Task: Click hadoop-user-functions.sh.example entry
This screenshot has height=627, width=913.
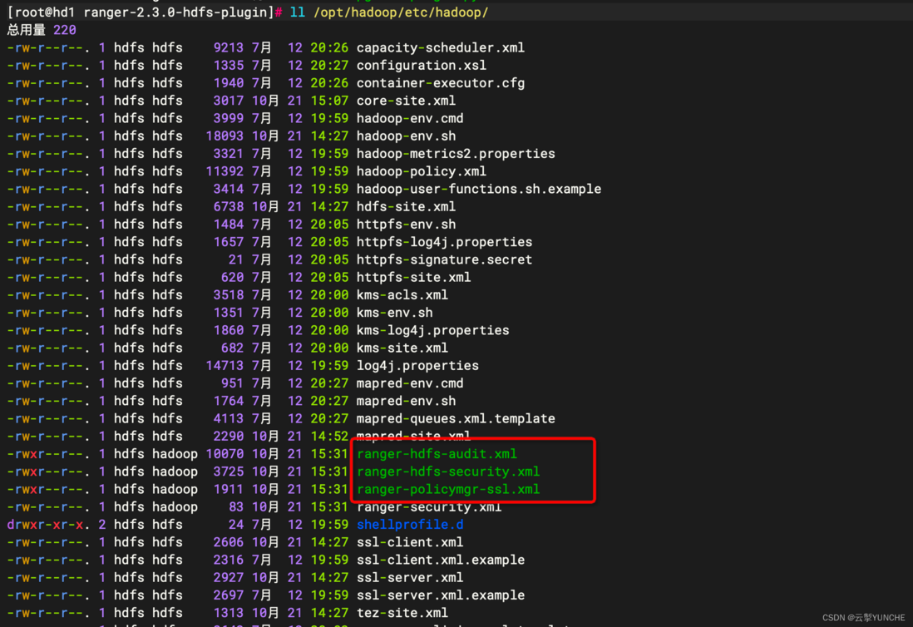Action: [479, 189]
